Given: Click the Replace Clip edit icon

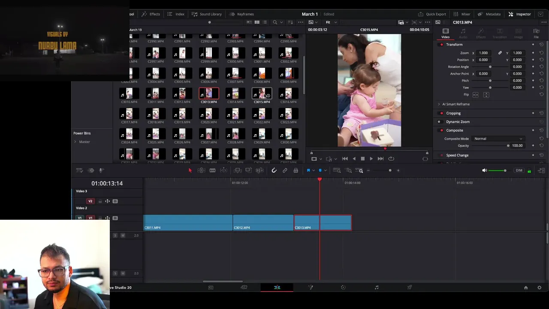Looking at the screenshot, I should click(x=259, y=170).
